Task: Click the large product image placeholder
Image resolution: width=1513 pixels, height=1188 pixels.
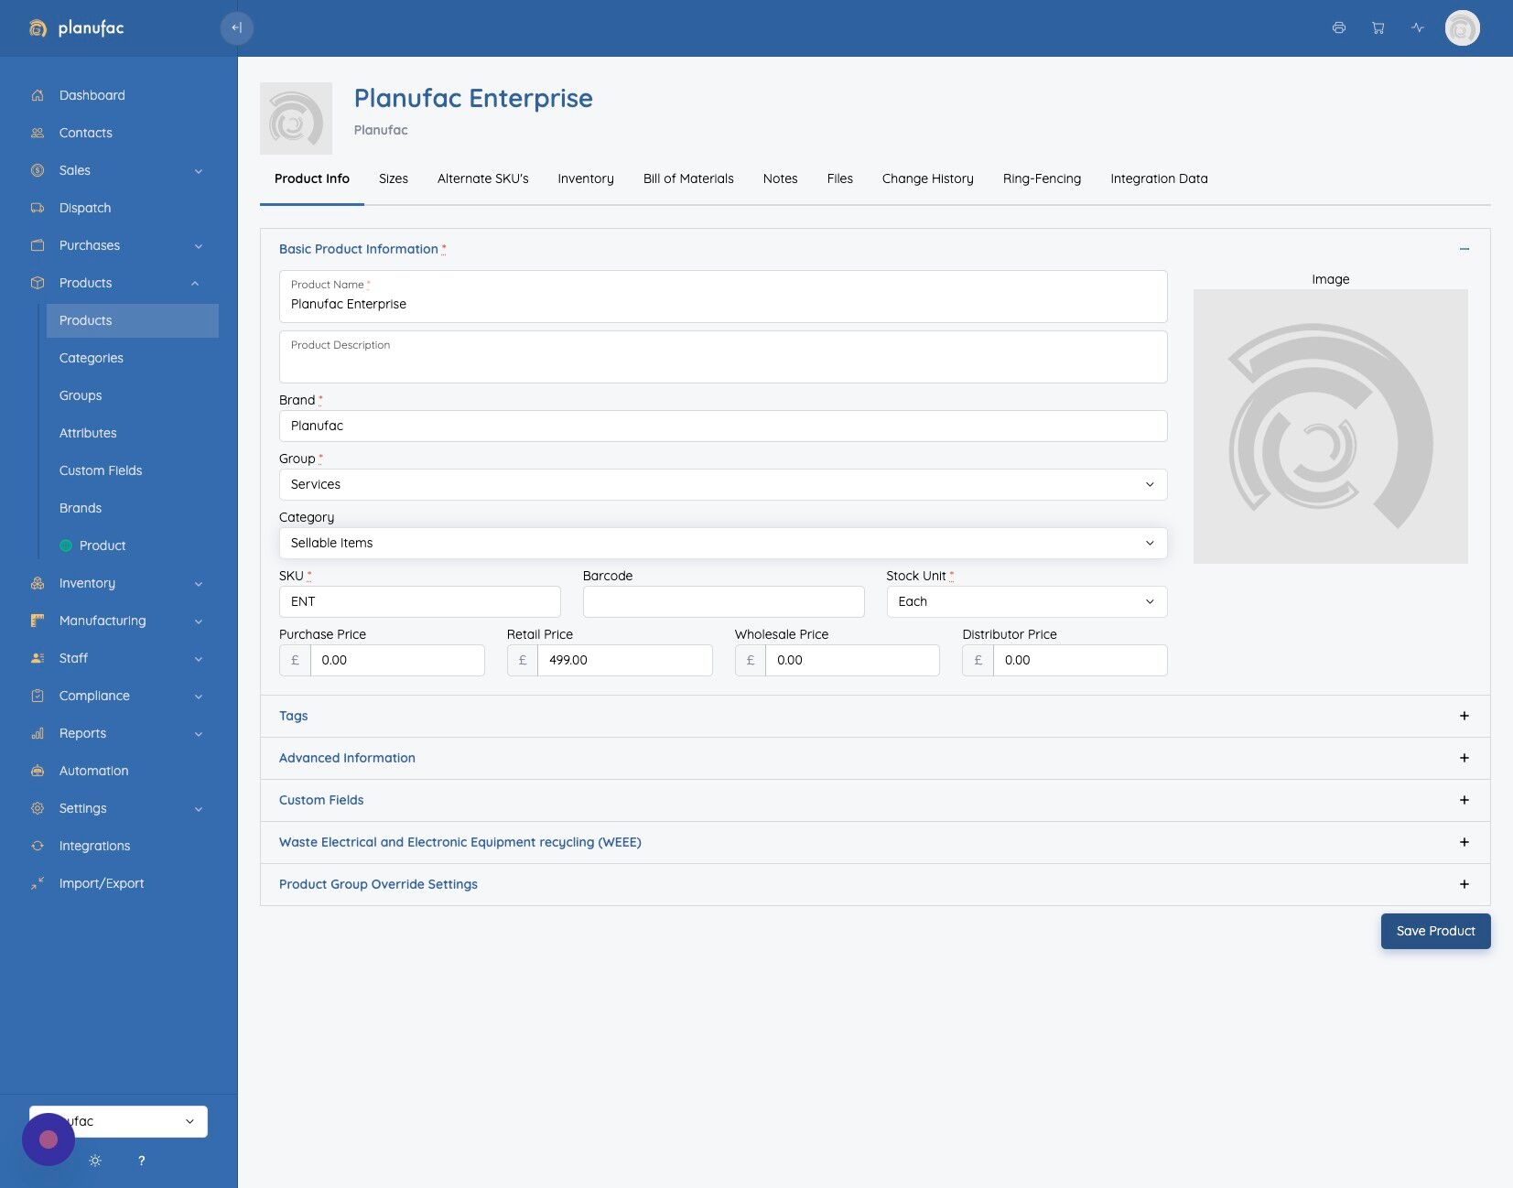Action: tap(1331, 427)
